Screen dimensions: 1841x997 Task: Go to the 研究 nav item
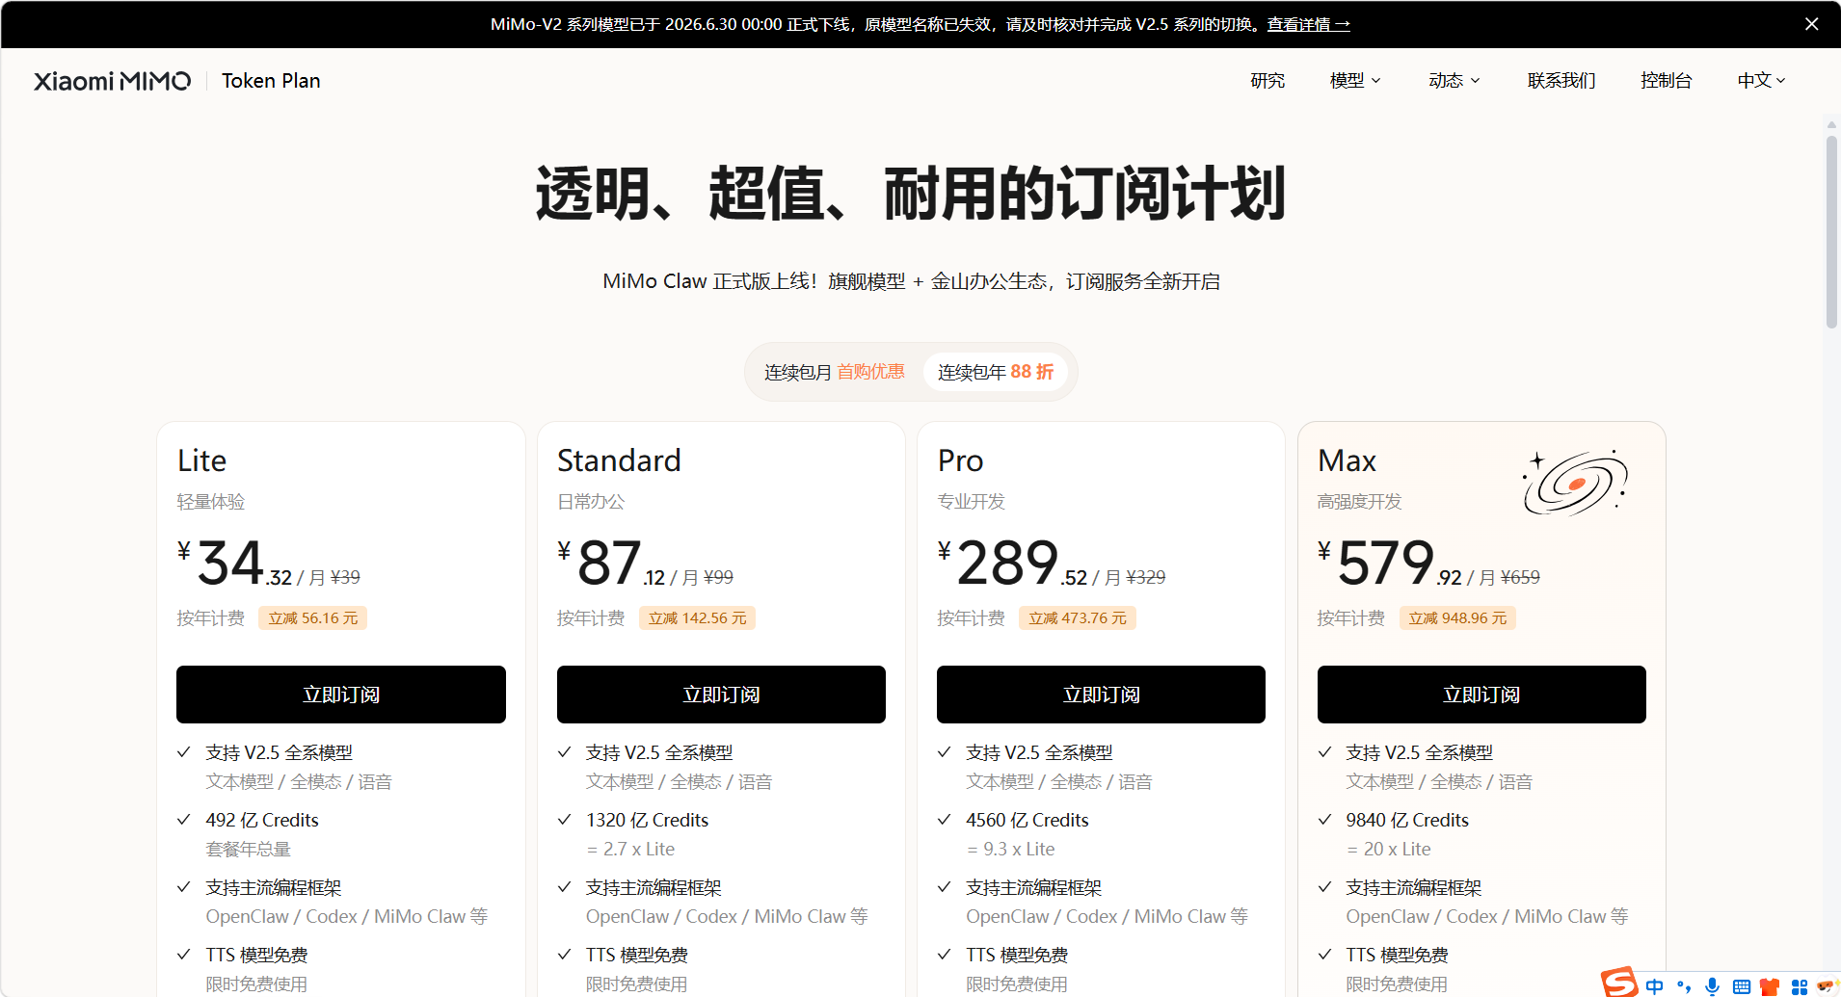coord(1267,81)
